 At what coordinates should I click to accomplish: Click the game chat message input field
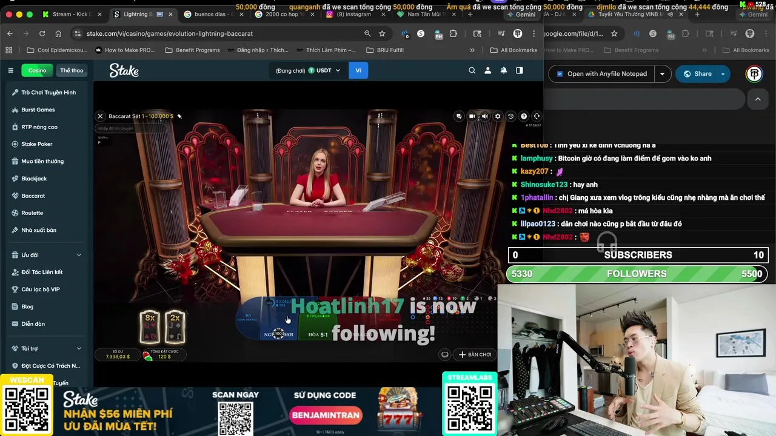[x=130, y=128]
